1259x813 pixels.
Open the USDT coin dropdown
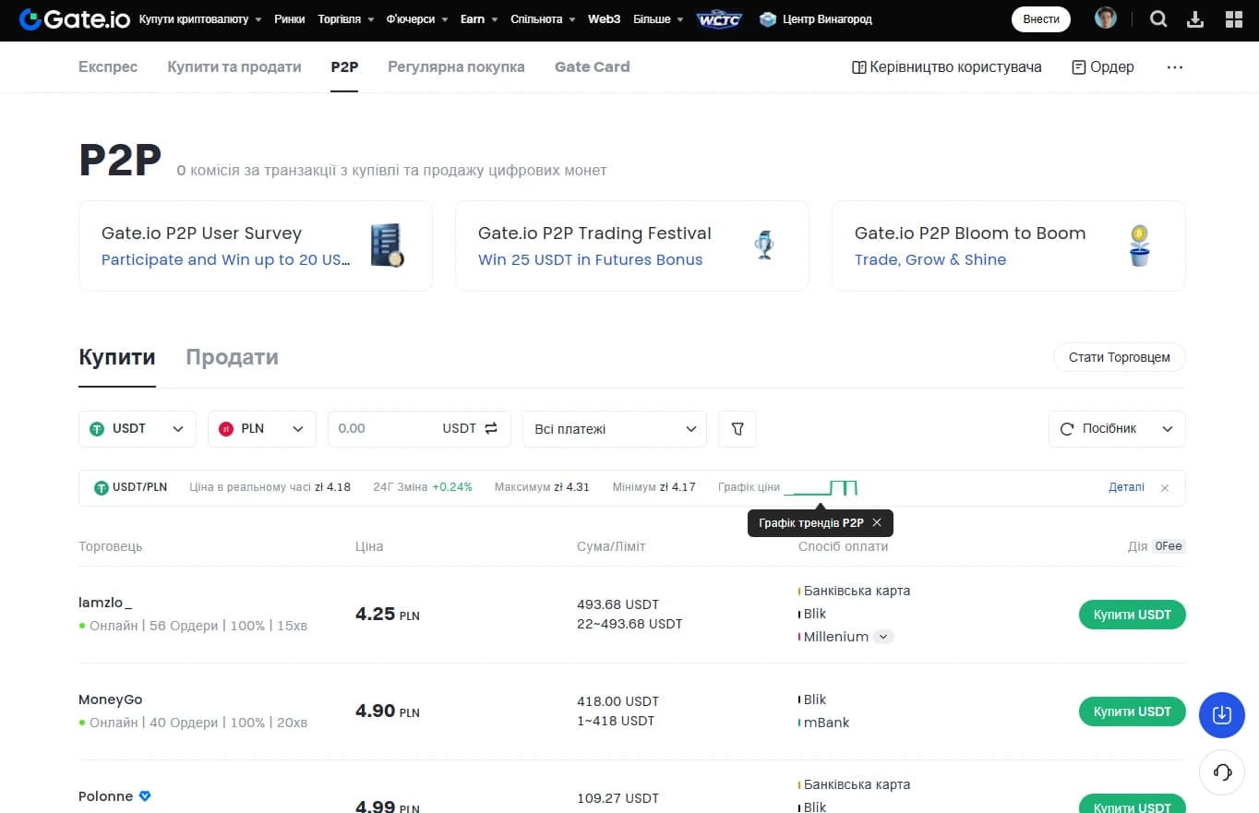pyautogui.click(x=138, y=429)
